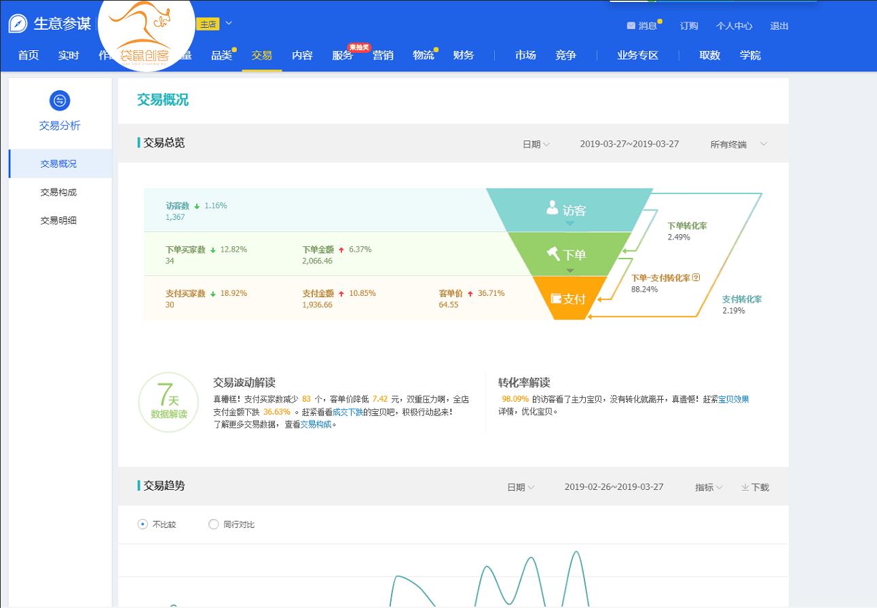Enable 同行对比 comparison option
Screen dimensions: 877x608
click(213, 524)
